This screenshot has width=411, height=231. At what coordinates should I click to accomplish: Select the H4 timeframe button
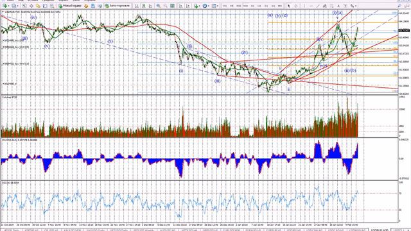[259, 6]
